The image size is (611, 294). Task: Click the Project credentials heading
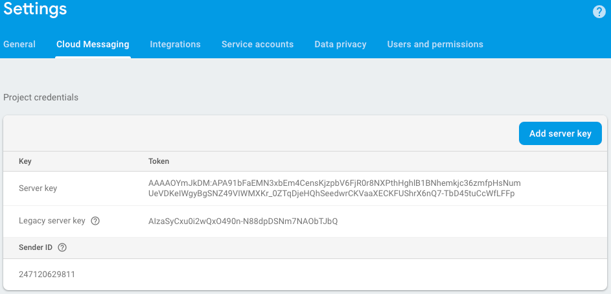(41, 97)
